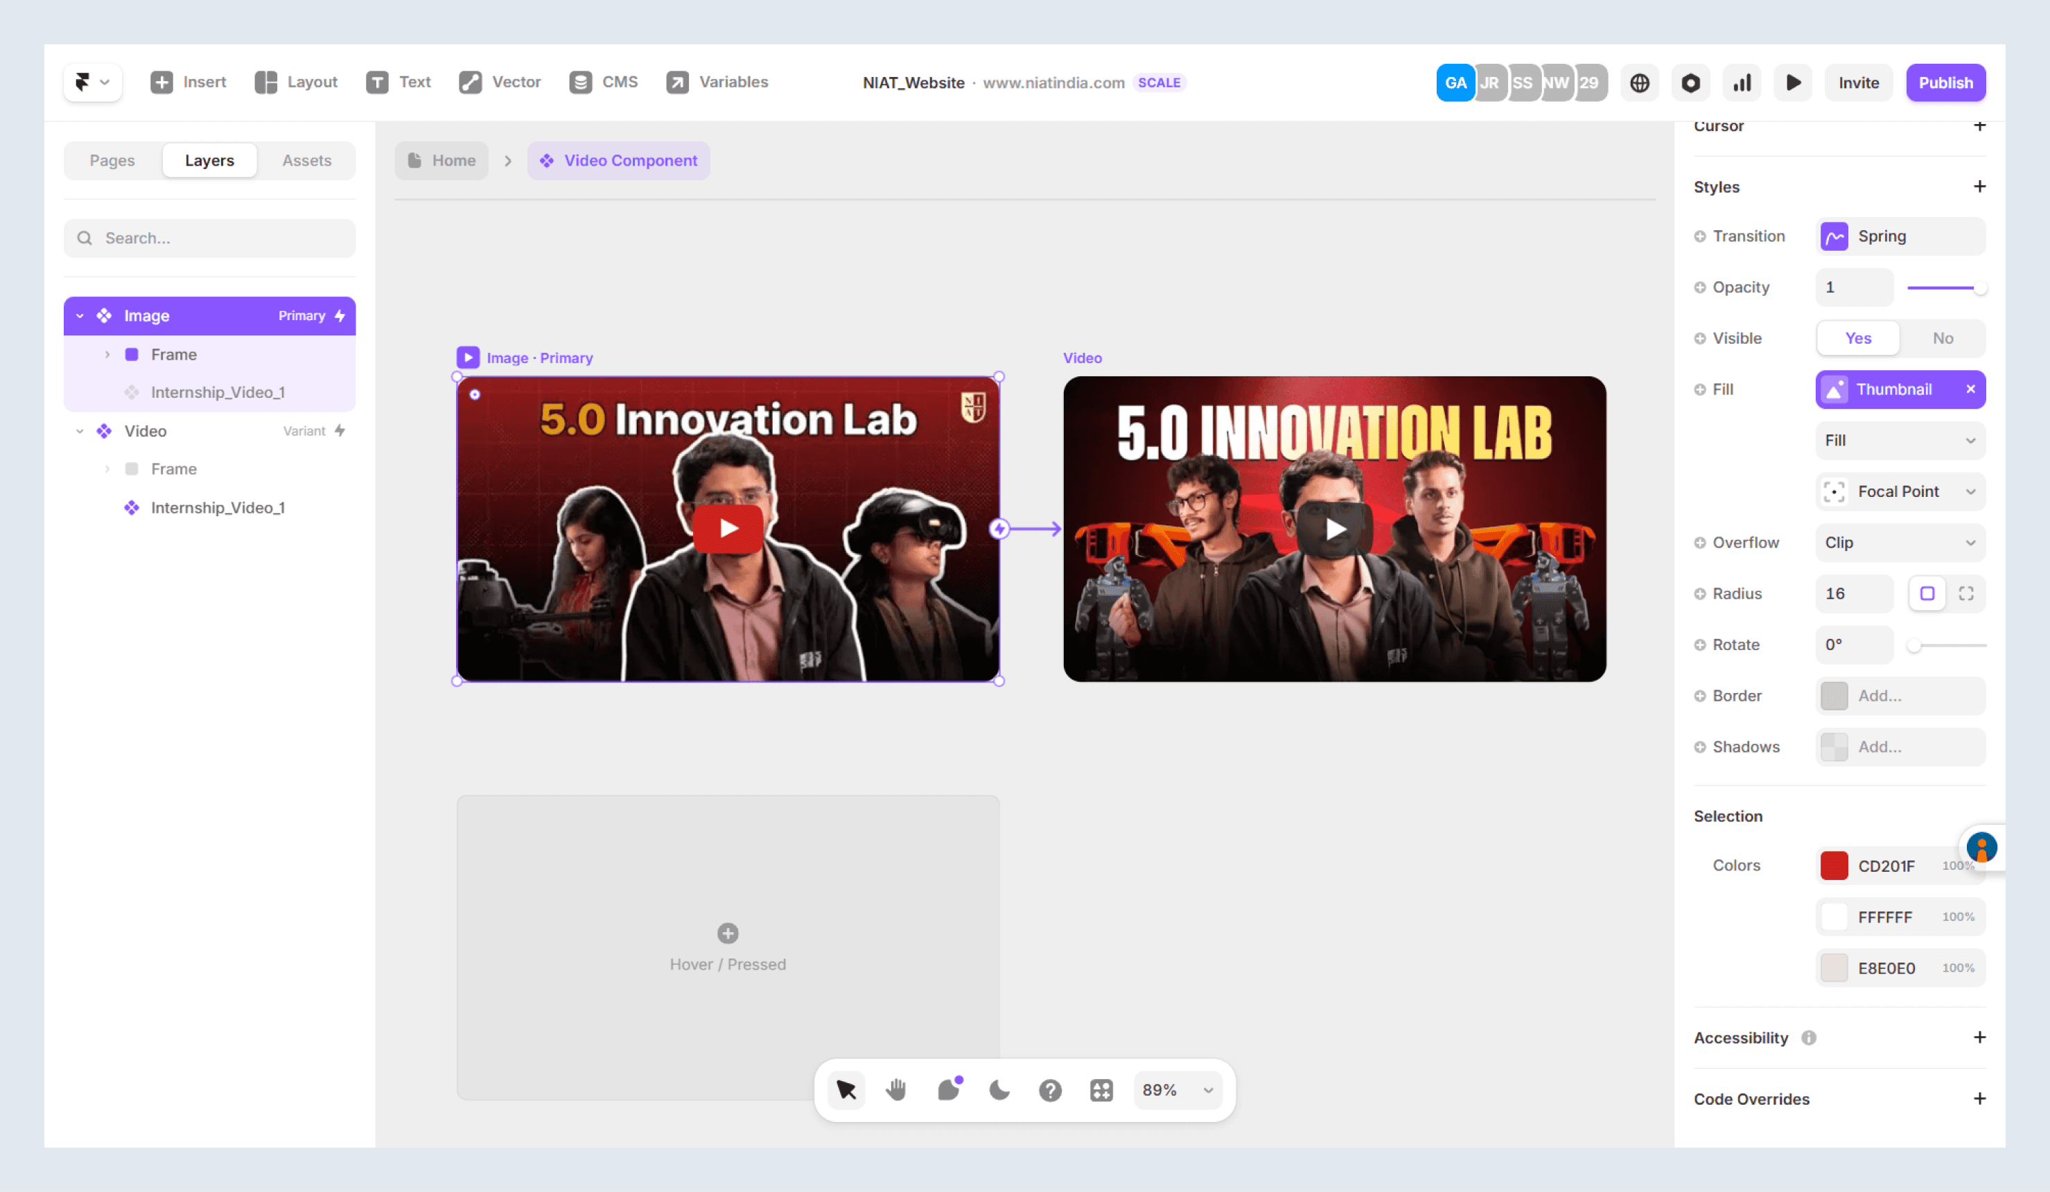Set Visible to No
The width and height of the screenshot is (2050, 1192).
pyautogui.click(x=1942, y=338)
